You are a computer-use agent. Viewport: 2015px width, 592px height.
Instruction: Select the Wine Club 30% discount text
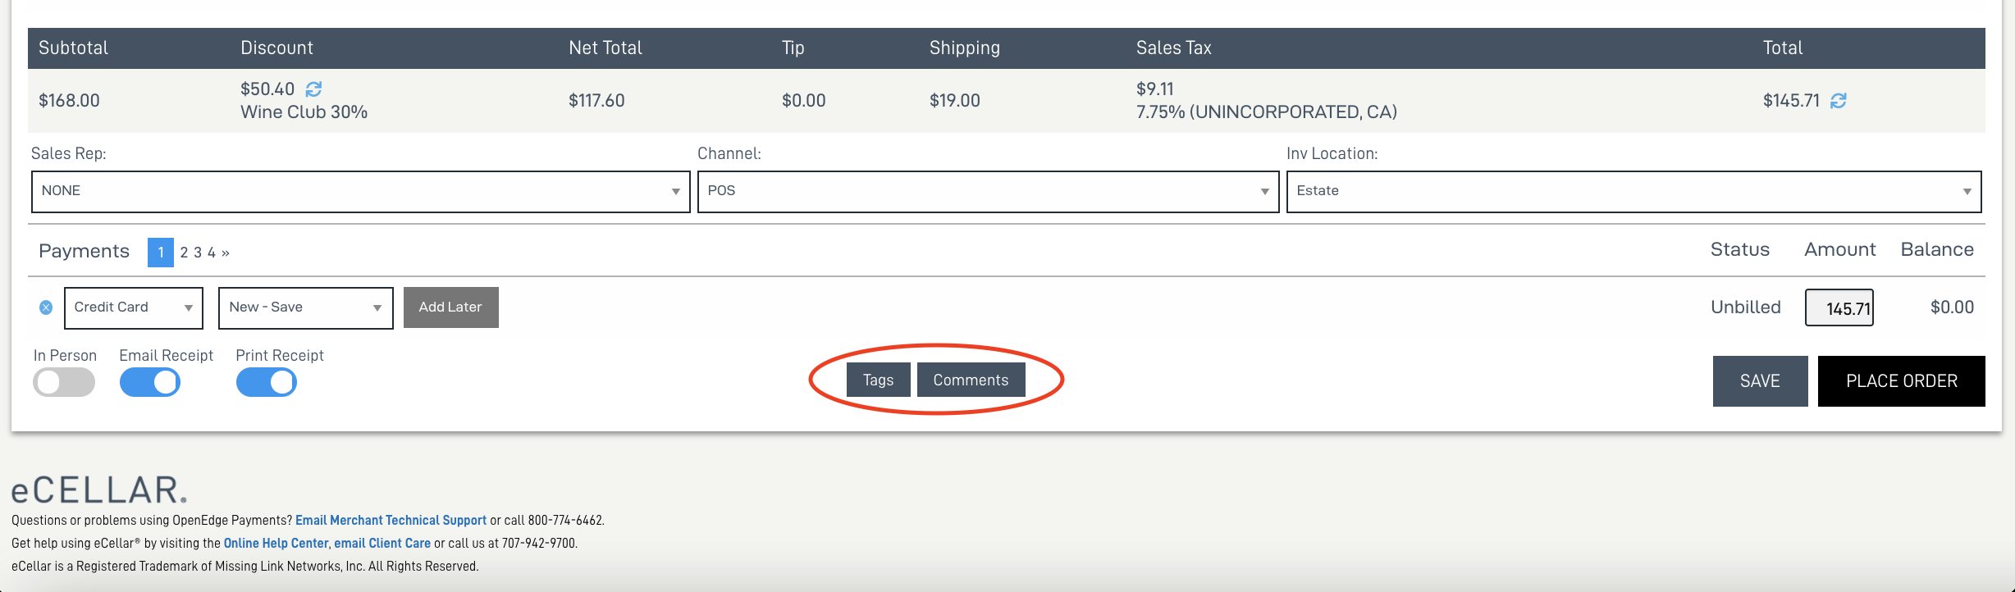pos(304,112)
